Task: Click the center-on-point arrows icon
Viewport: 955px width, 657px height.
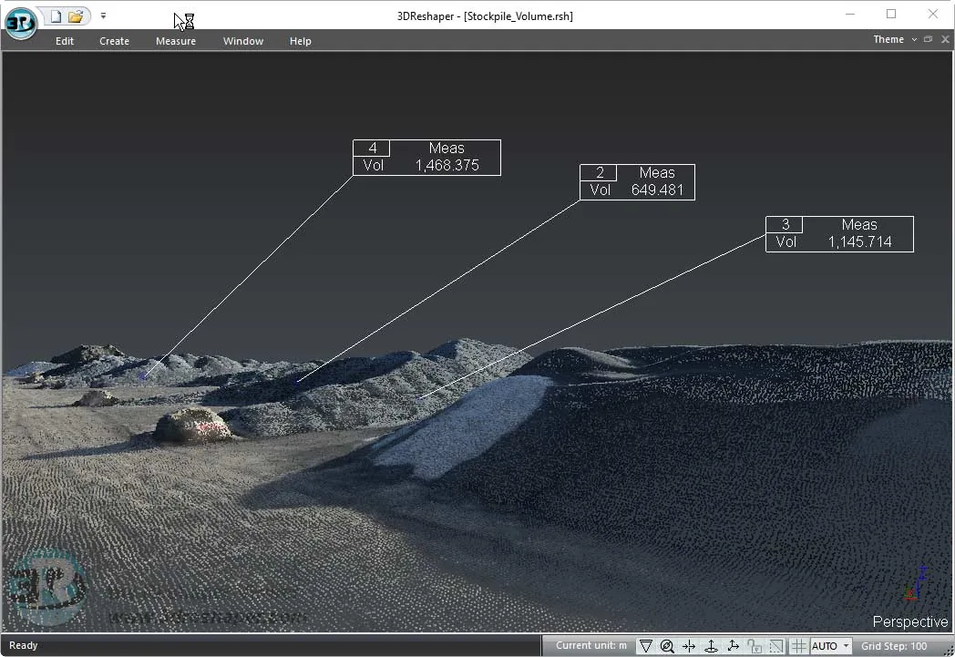Action: (x=689, y=646)
